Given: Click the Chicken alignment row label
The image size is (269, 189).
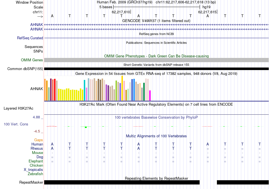Looking at the screenshot, I should point(36,165).
